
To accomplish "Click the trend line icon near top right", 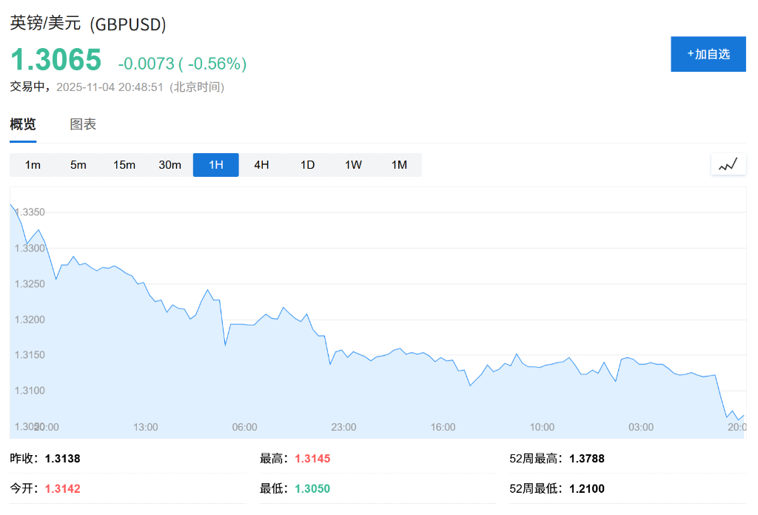I will click(728, 164).
